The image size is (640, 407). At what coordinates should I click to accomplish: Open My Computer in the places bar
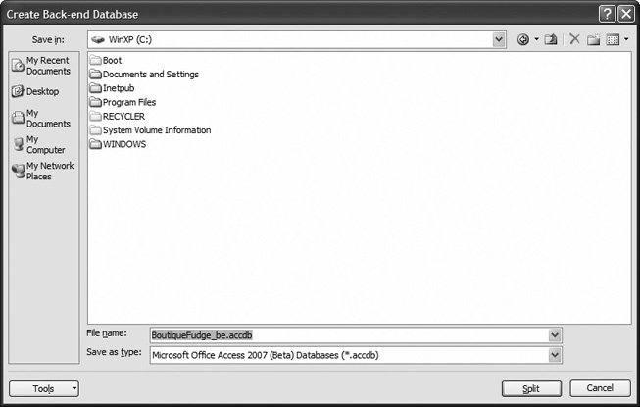pyautogui.click(x=39, y=144)
